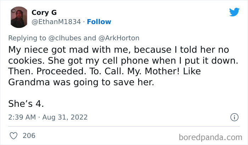This screenshot has height=145, width=248.
Task: Open the @EthanM1834 handle
Action: pos(57,22)
